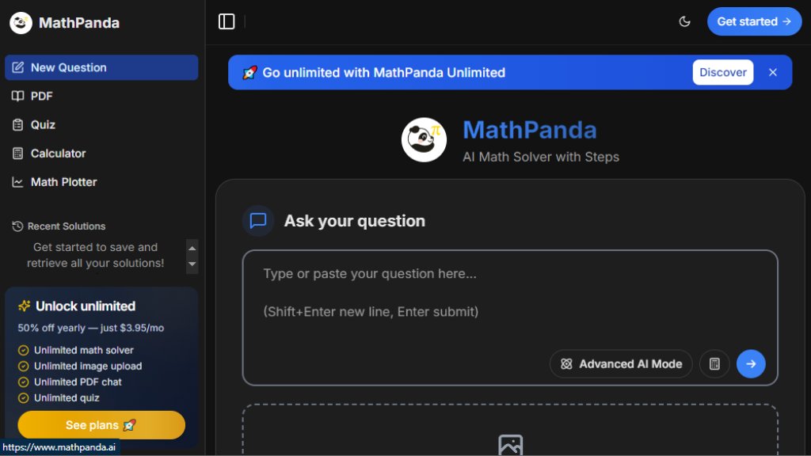Open the PDF section
The image size is (811, 456).
pyautogui.click(x=101, y=96)
